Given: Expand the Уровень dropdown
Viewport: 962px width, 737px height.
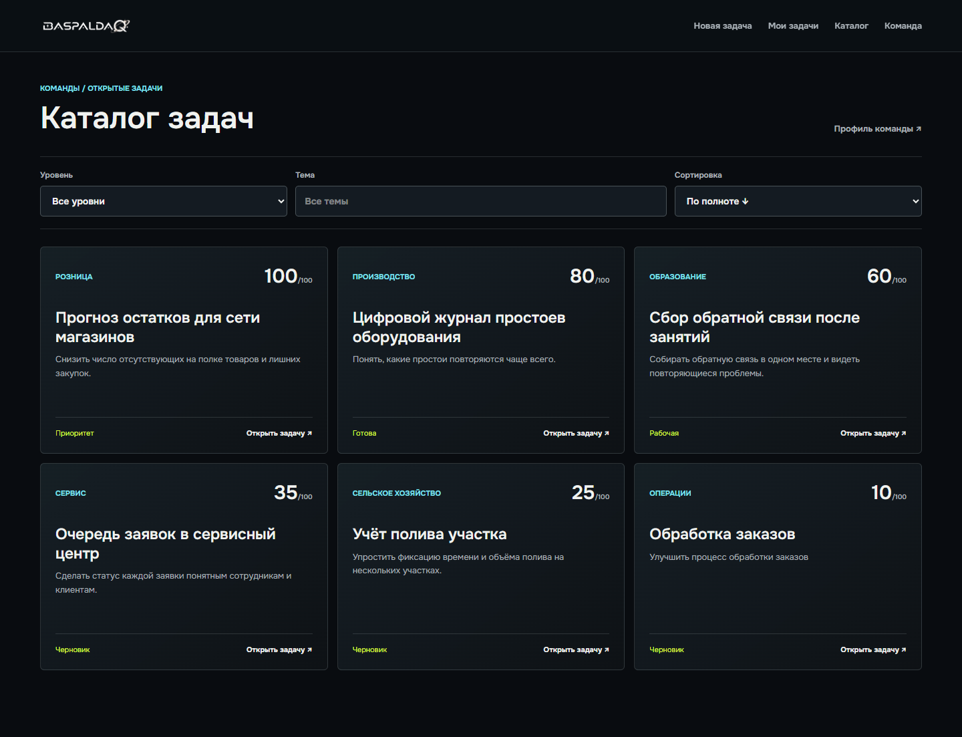Looking at the screenshot, I should [x=164, y=201].
